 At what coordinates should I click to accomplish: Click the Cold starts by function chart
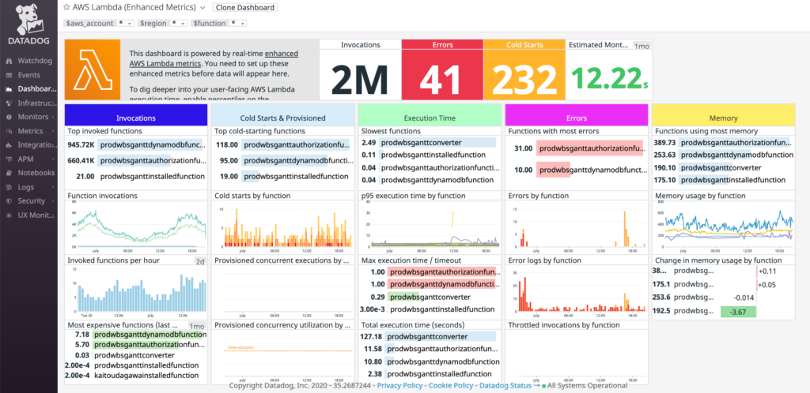coord(282,226)
